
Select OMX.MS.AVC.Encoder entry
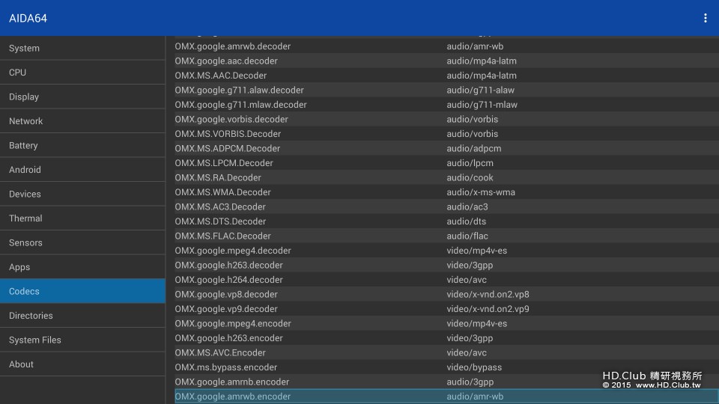(446, 352)
